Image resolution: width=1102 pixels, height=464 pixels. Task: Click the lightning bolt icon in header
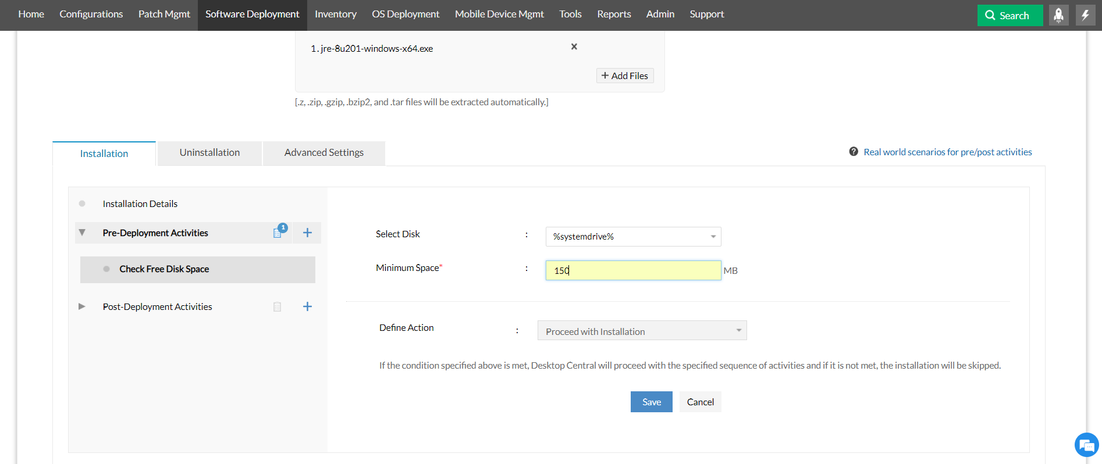coord(1085,15)
